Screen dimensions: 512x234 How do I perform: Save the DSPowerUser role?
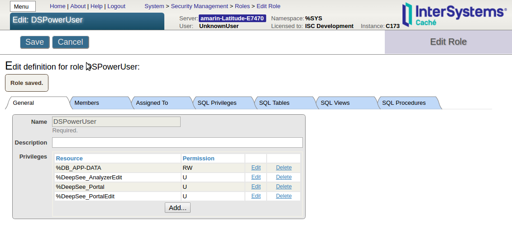[34, 42]
